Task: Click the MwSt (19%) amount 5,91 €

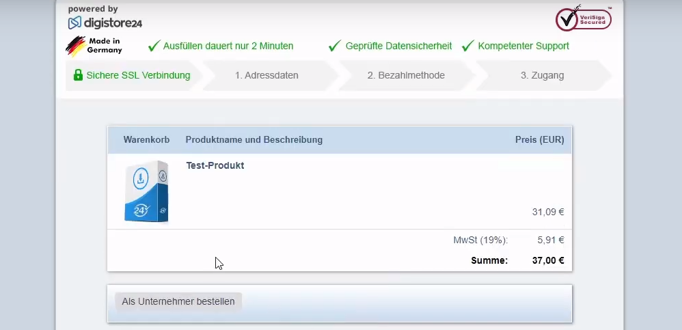Action: point(551,240)
